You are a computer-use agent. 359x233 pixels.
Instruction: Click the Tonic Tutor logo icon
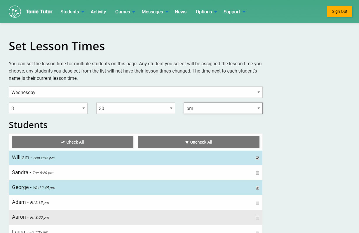15,12
